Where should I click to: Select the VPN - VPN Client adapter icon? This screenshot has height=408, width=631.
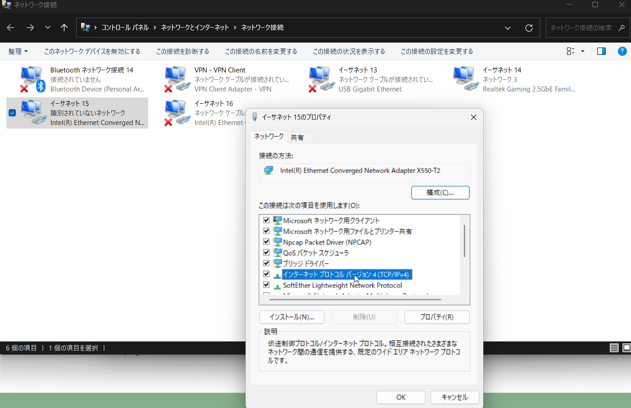pyautogui.click(x=177, y=79)
